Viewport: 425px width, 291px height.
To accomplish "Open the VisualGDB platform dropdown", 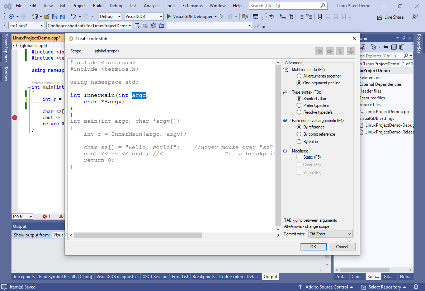I will (161, 17).
